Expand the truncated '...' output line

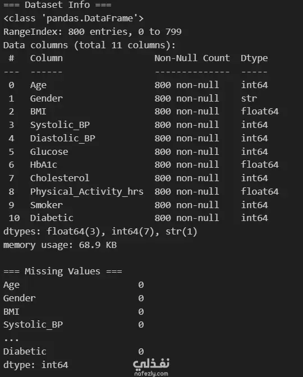tap(11, 339)
